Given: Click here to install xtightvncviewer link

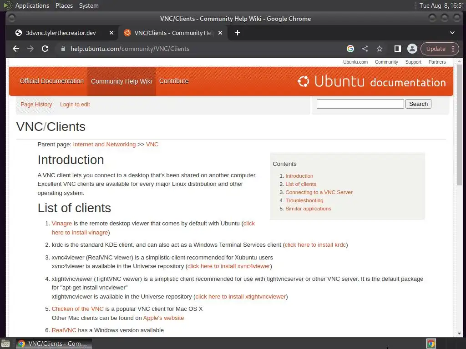Looking at the screenshot, I should click(240, 296).
